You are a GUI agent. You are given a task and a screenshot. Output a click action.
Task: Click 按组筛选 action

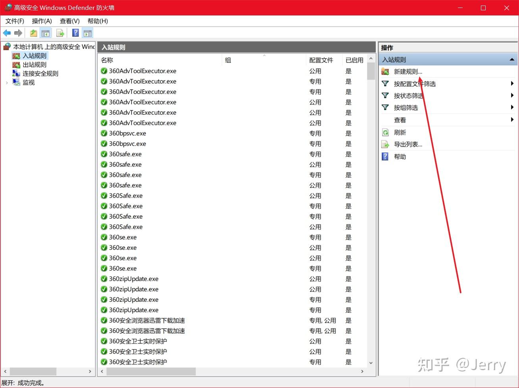click(x=406, y=107)
